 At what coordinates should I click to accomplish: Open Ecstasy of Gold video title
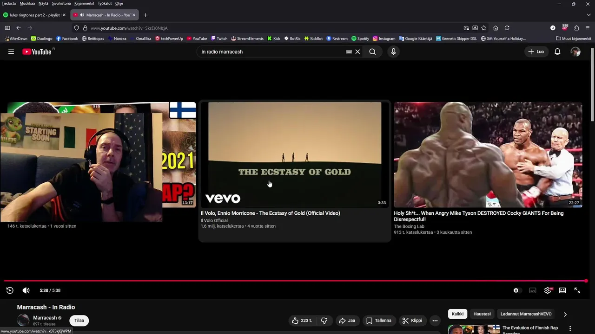271,213
